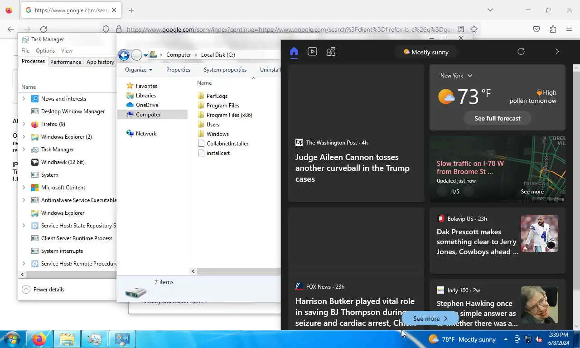Click the Firefox address bar
580x348 pixels.
tap(290, 29)
